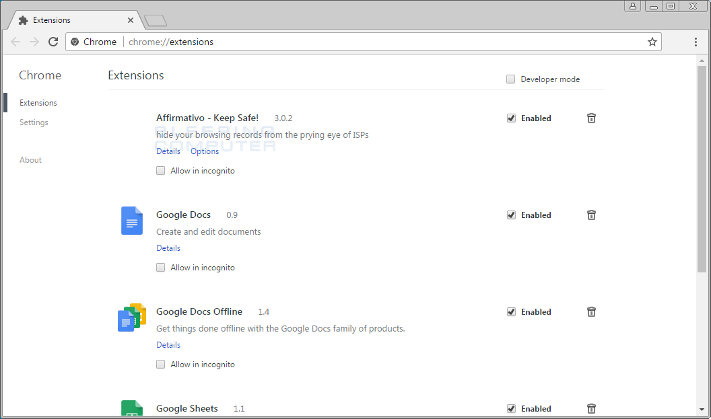Image resolution: width=711 pixels, height=419 pixels.
Task: Bookmark this page with the star
Action: 652,42
